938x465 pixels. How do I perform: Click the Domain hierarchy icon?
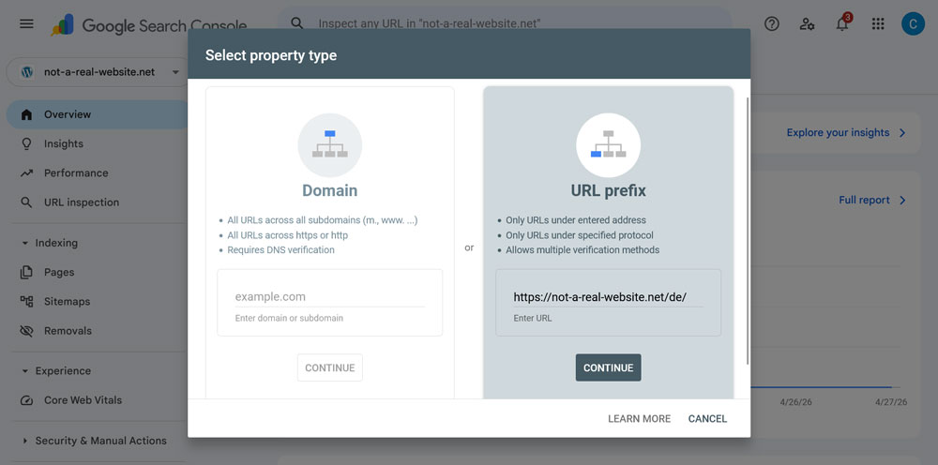click(329, 145)
